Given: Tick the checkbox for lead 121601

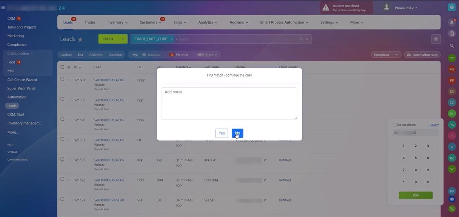Looking at the screenshot, I should click(62, 79).
